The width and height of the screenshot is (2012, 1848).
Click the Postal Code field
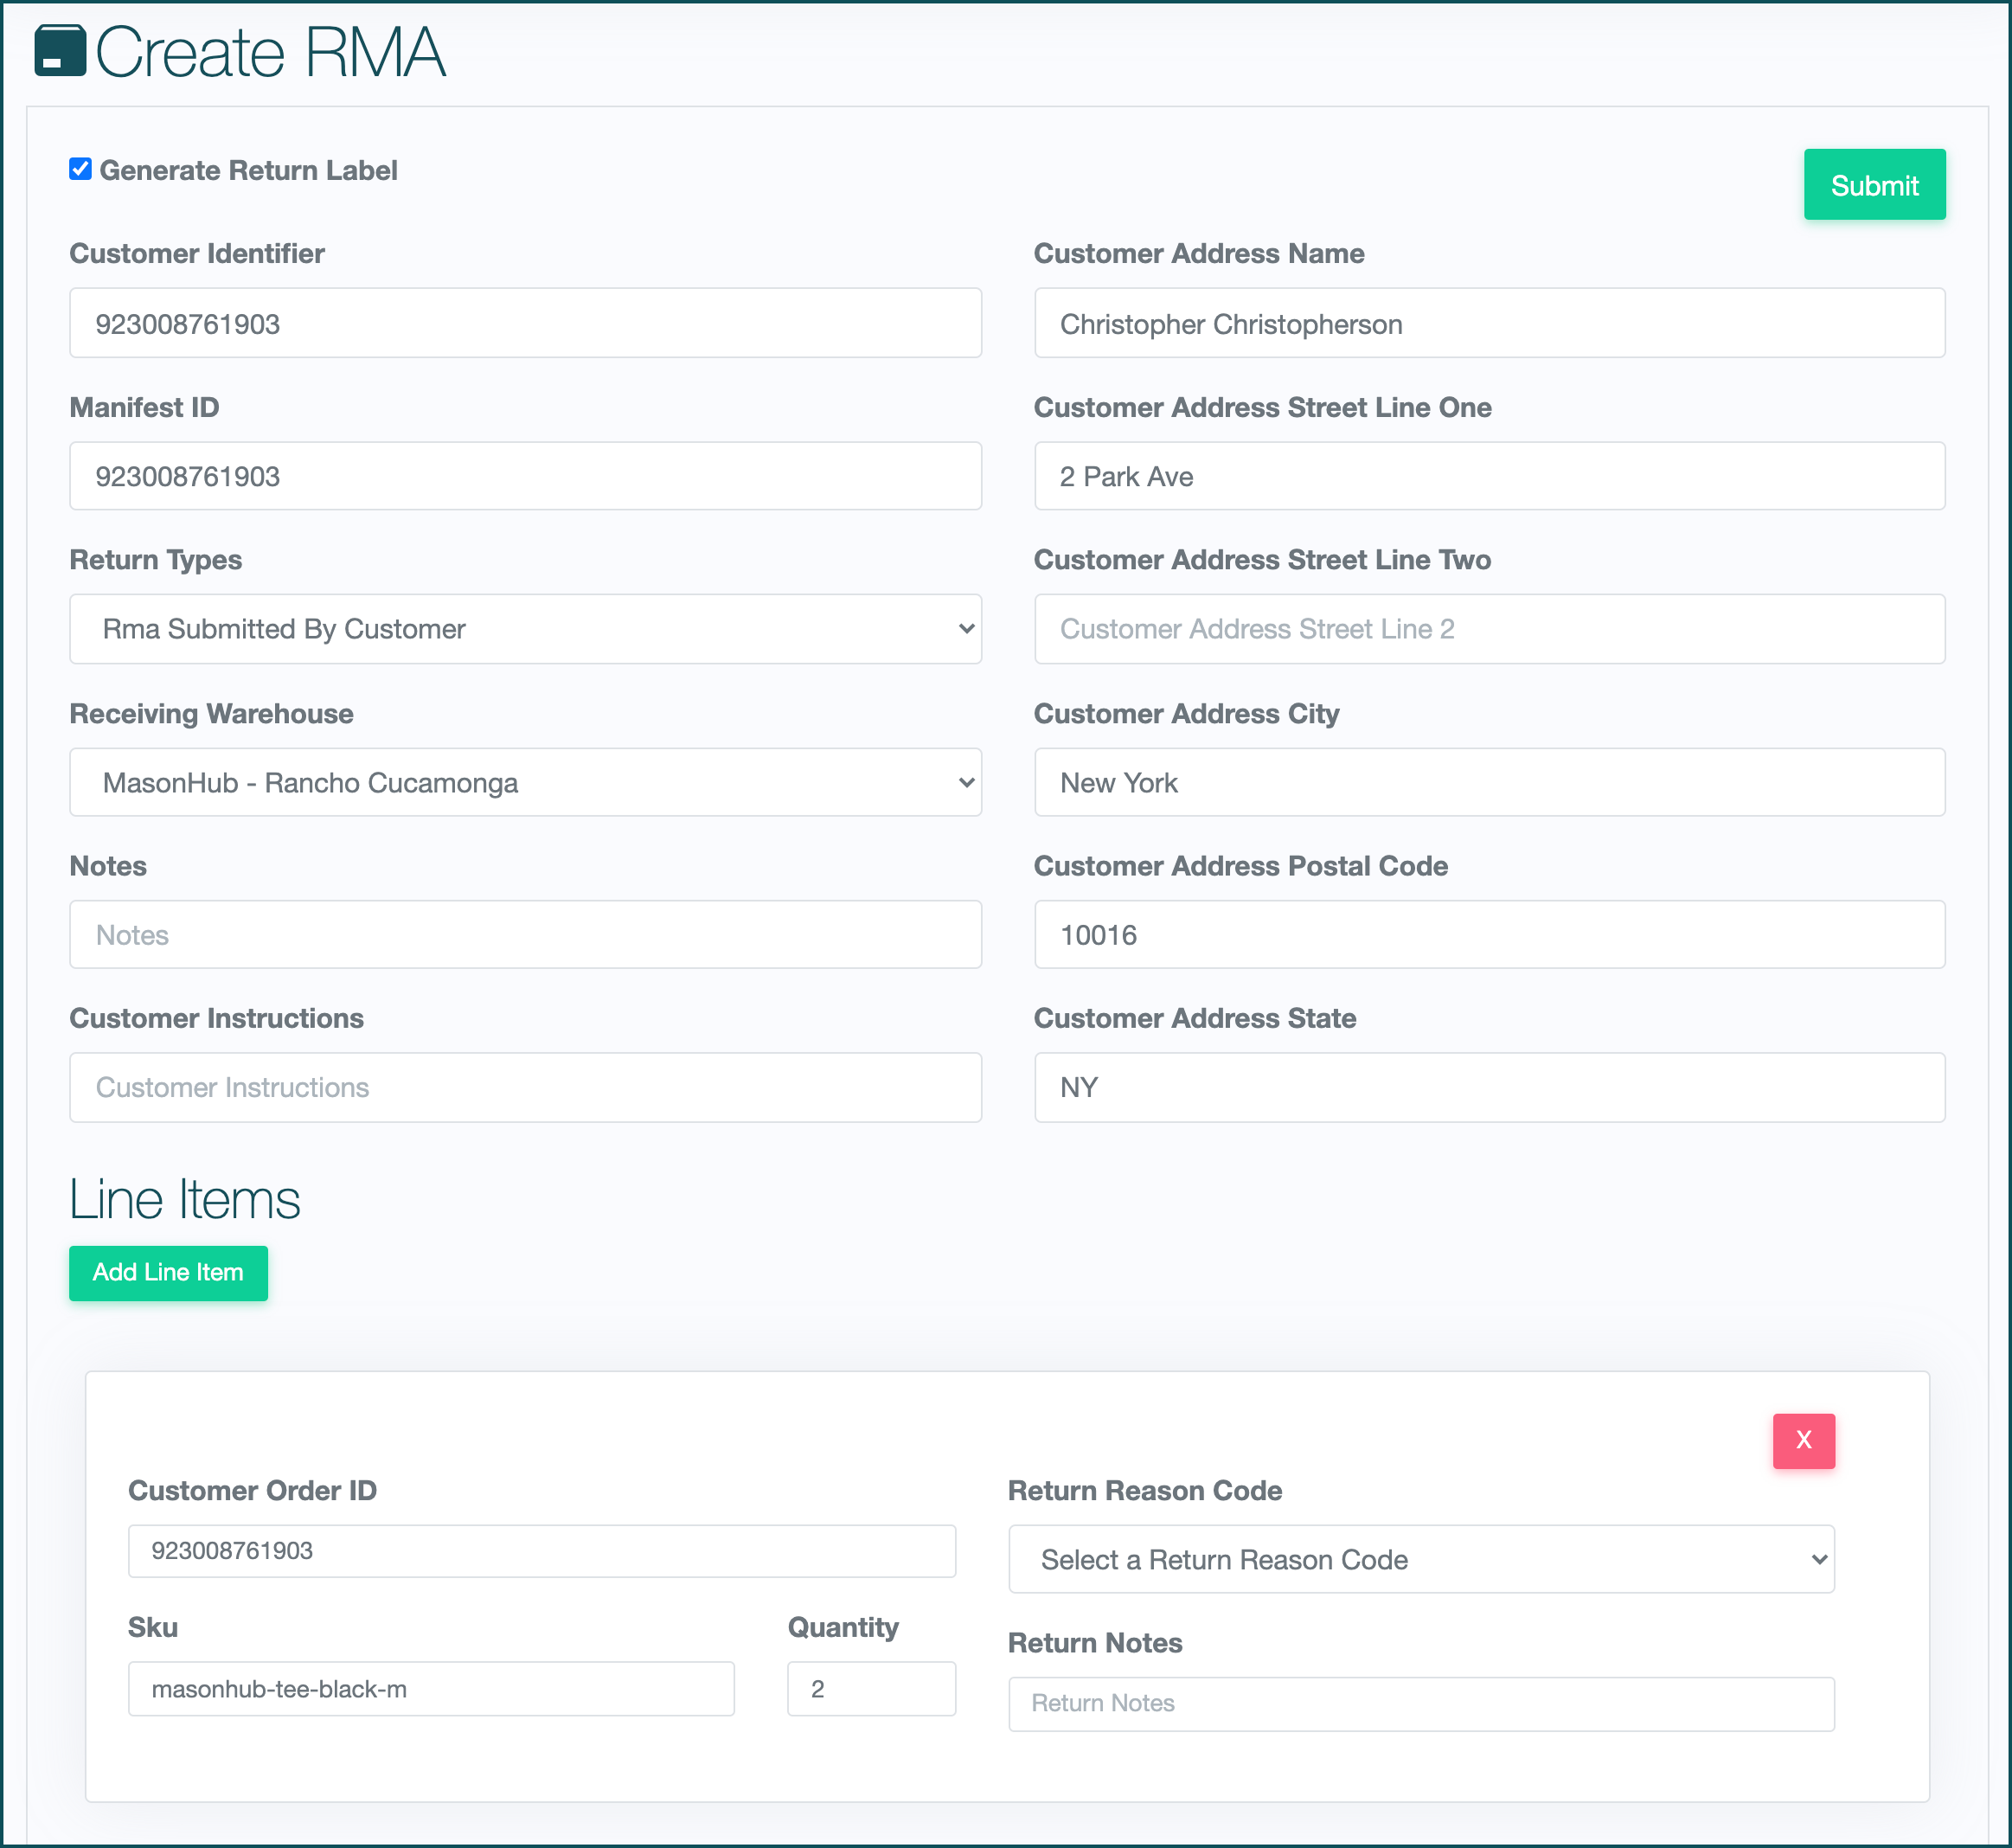1489,934
